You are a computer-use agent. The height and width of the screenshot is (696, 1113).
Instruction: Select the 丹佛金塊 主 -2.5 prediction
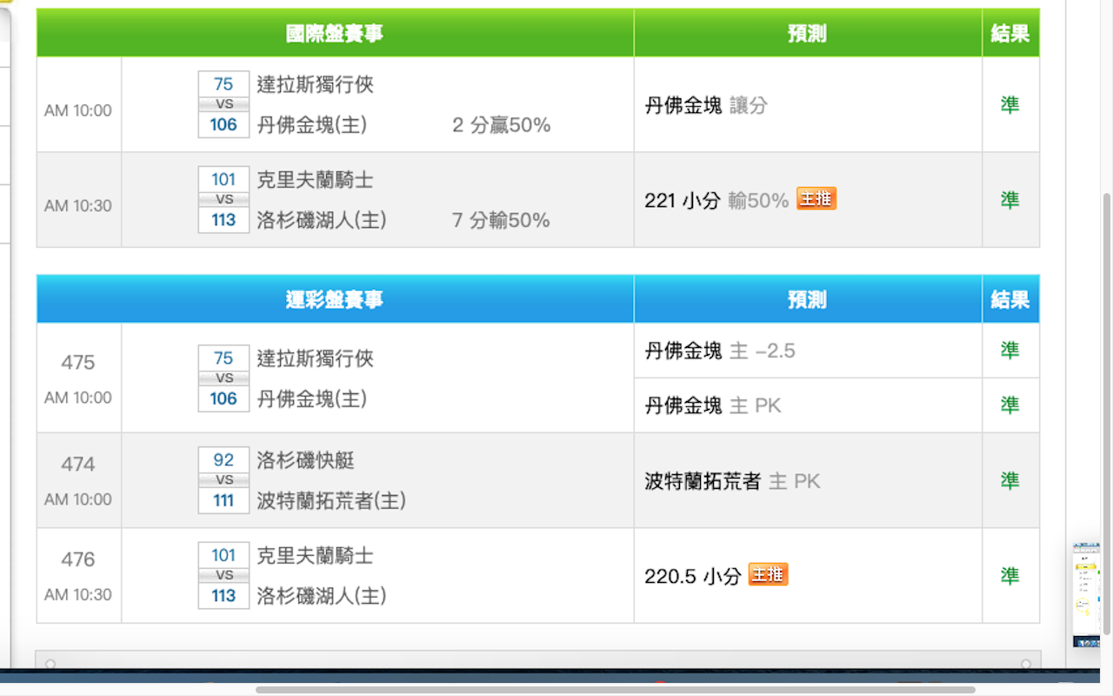click(720, 351)
